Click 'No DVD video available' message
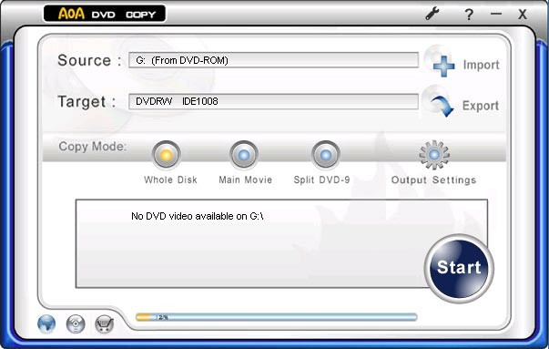This screenshot has height=349, width=549. [198, 216]
